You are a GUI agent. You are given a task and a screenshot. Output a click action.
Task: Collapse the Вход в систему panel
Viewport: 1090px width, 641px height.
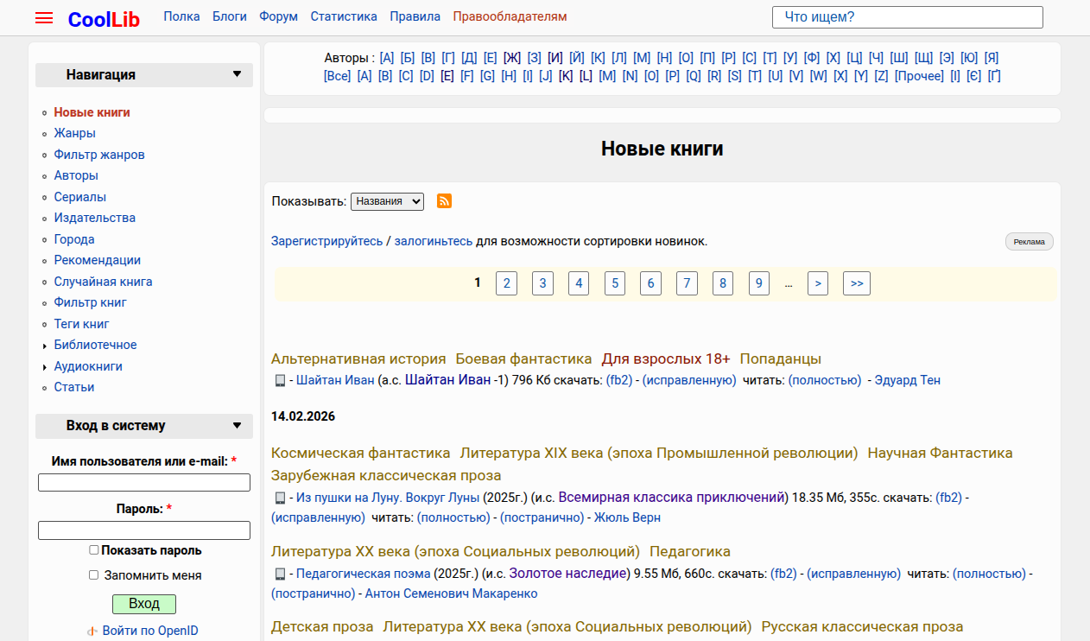click(237, 425)
